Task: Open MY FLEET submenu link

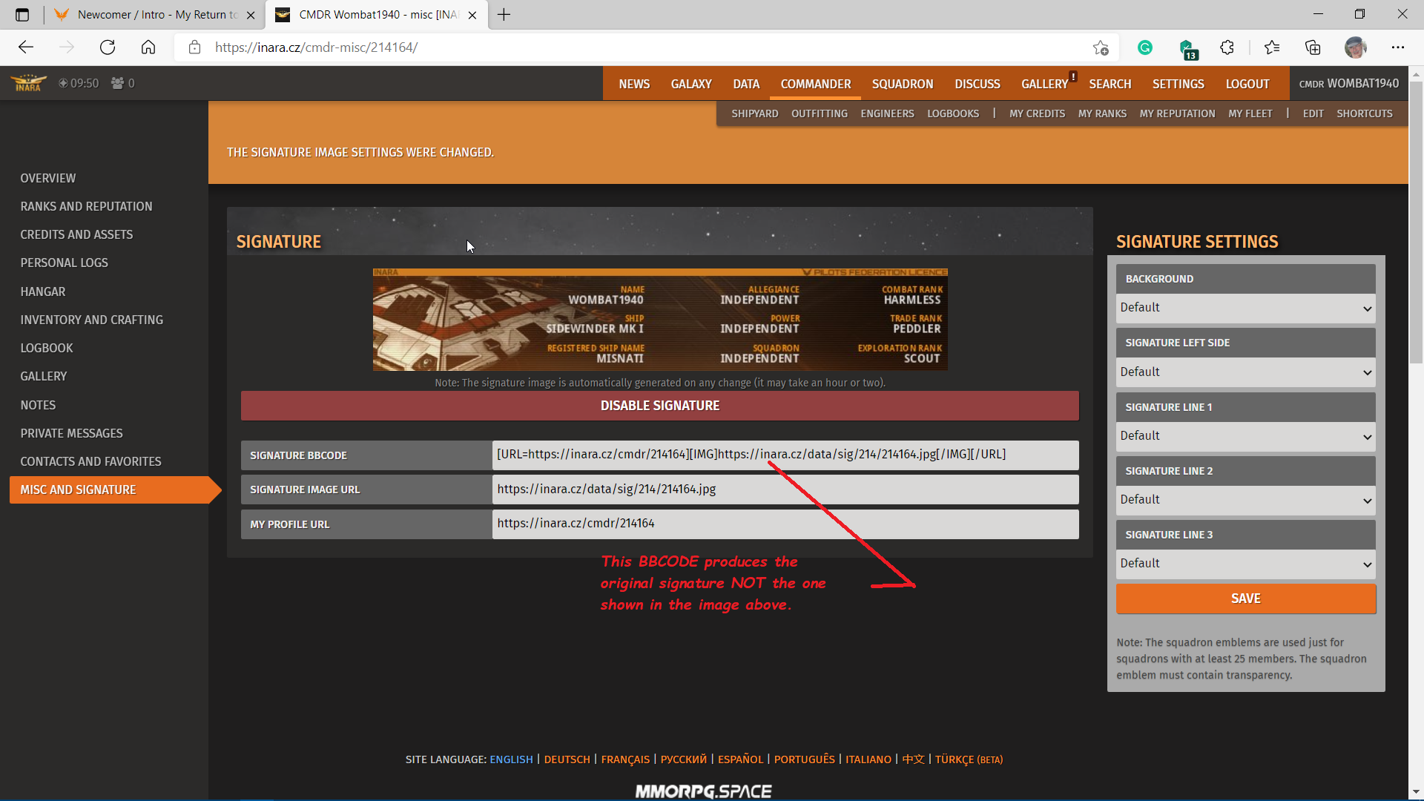Action: pyautogui.click(x=1250, y=113)
